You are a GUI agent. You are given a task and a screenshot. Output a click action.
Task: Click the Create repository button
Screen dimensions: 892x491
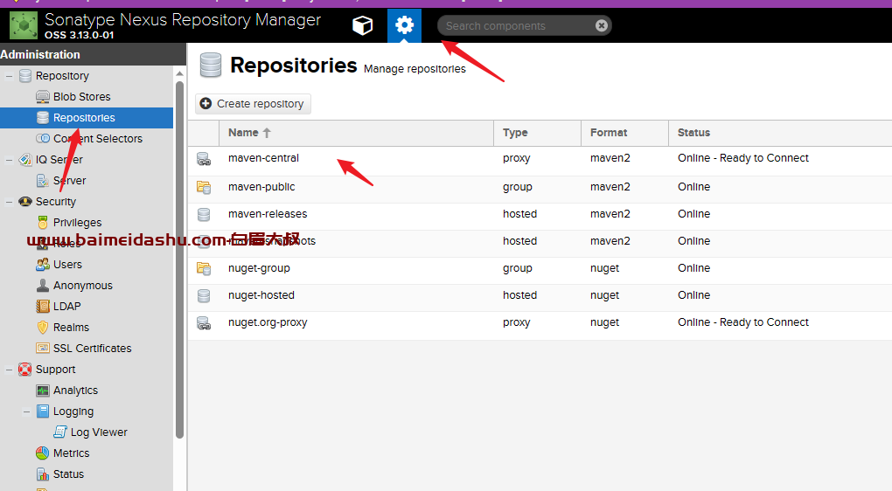click(253, 104)
